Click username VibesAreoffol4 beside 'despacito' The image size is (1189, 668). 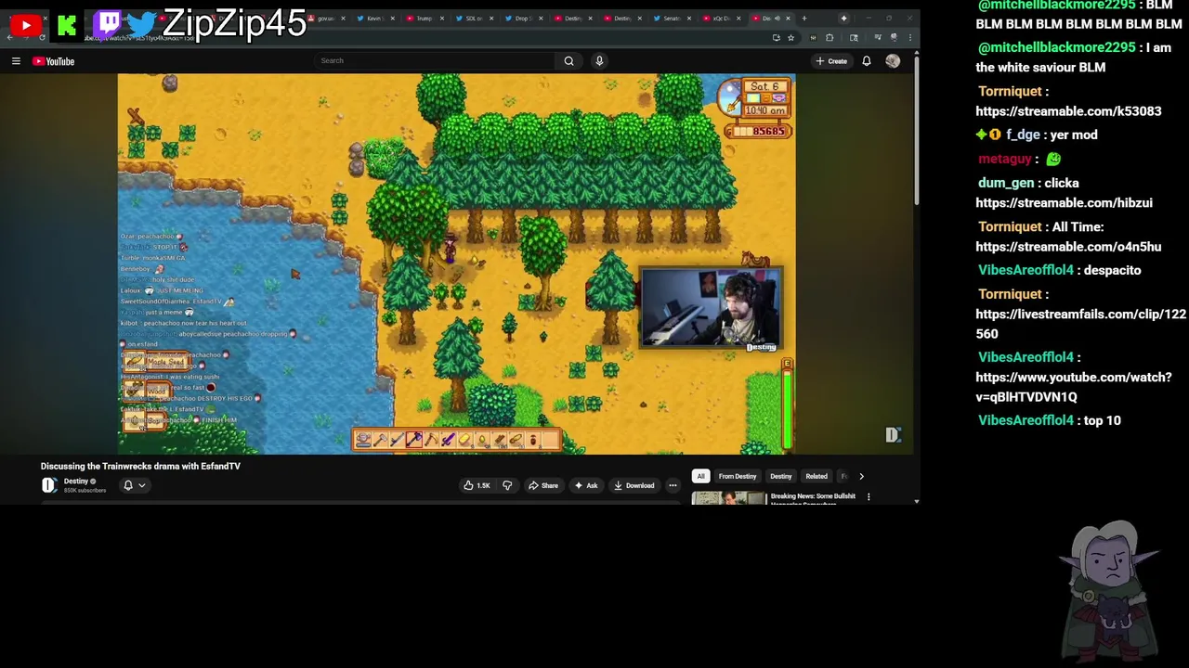point(1026,270)
